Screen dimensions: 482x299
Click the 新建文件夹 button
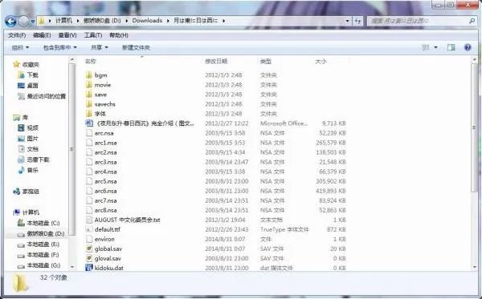click(x=136, y=47)
